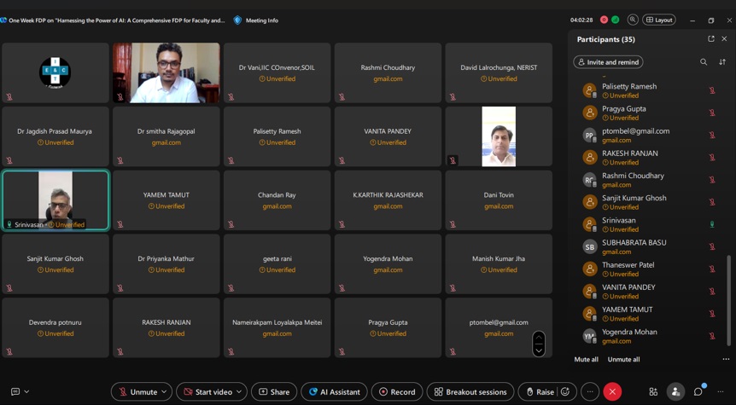The height and width of the screenshot is (405, 736).
Task: Open the captions options dropdown
Action: tap(26, 392)
